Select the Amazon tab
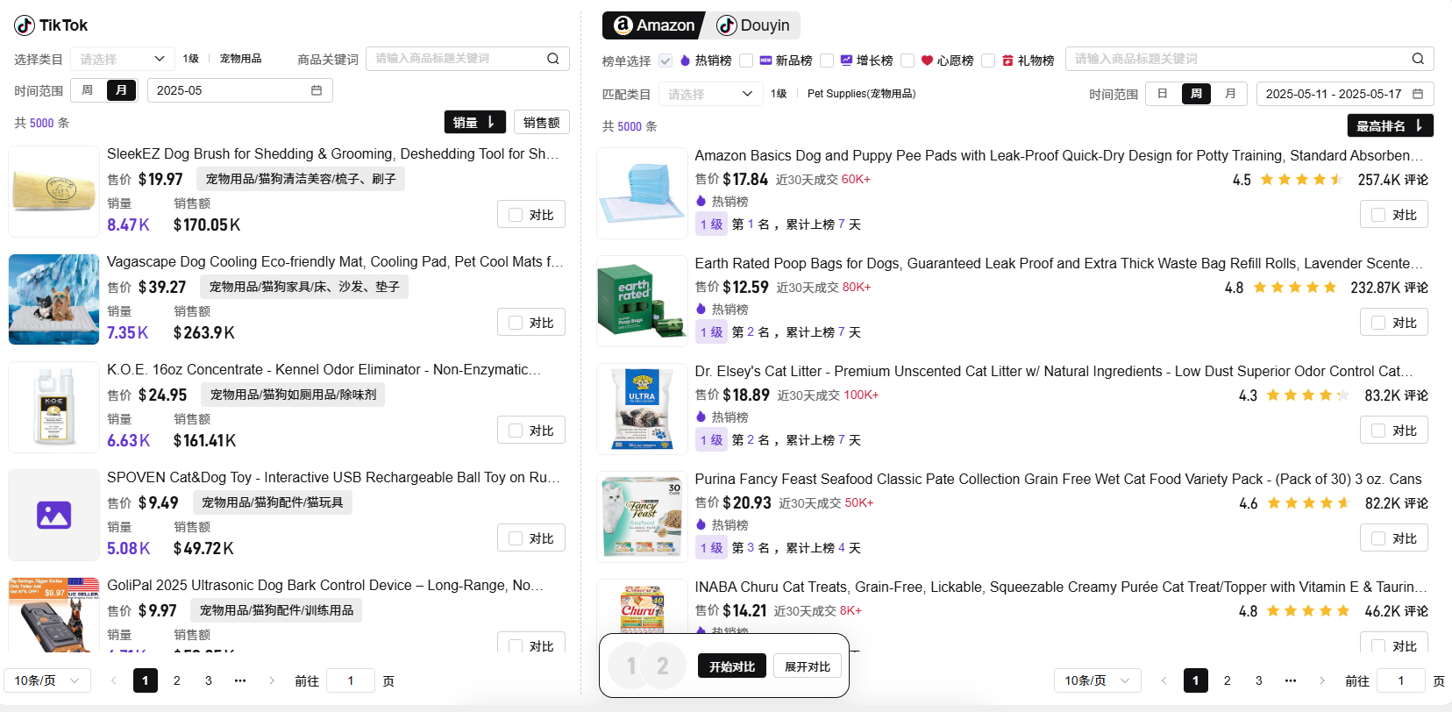Screen dimensions: 1452x712 654,25
